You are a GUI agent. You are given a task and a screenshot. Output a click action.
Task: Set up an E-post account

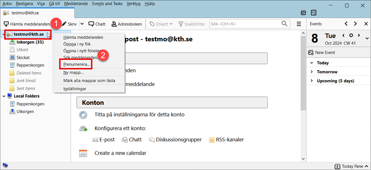click(x=104, y=140)
